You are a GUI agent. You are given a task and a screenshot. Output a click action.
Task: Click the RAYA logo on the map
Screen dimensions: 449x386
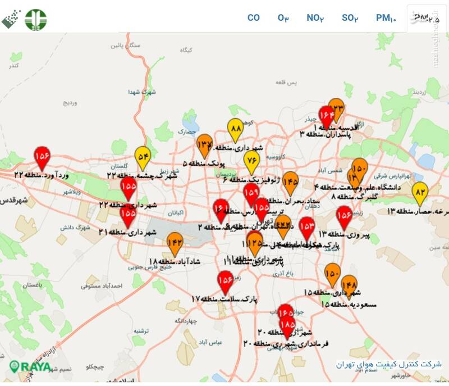pos(31,367)
